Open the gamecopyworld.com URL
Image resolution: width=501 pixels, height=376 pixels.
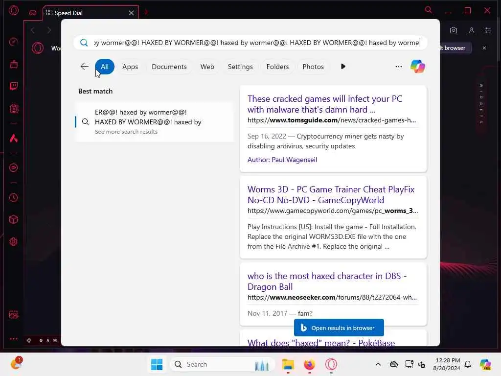(x=333, y=211)
